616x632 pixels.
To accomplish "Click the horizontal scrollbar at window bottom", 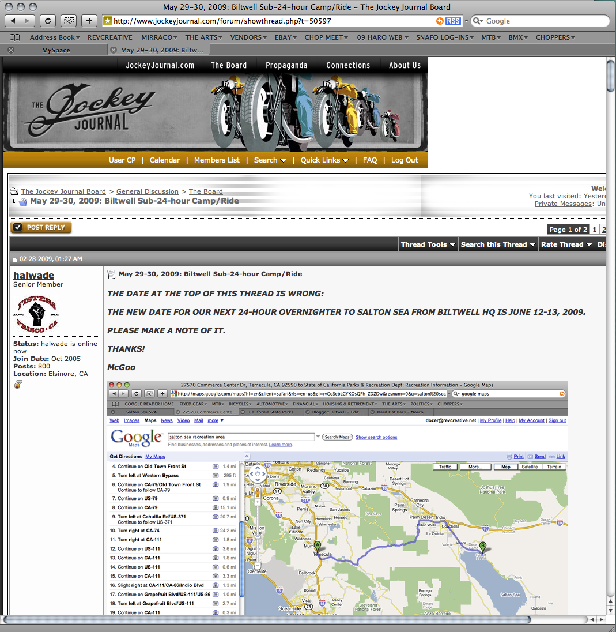I will pos(267,619).
